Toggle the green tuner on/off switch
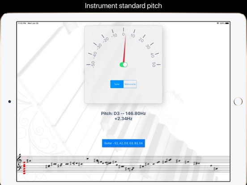 [x=123, y=65]
